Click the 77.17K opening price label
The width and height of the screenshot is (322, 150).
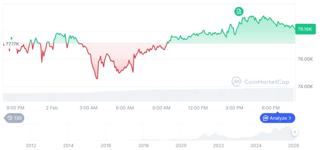tap(12, 44)
